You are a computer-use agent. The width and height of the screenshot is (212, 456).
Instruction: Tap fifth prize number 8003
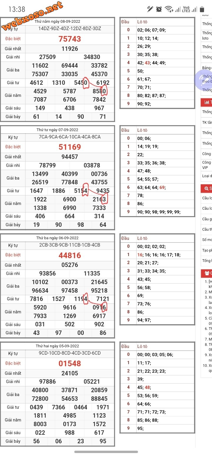(40, 424)
